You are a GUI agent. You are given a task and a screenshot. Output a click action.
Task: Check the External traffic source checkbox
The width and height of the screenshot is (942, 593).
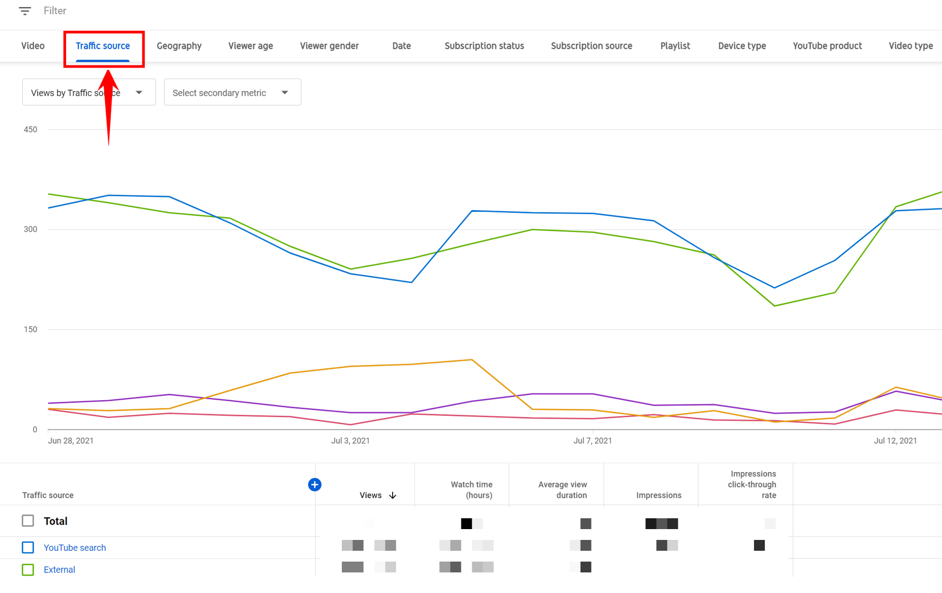coord(28,570)
